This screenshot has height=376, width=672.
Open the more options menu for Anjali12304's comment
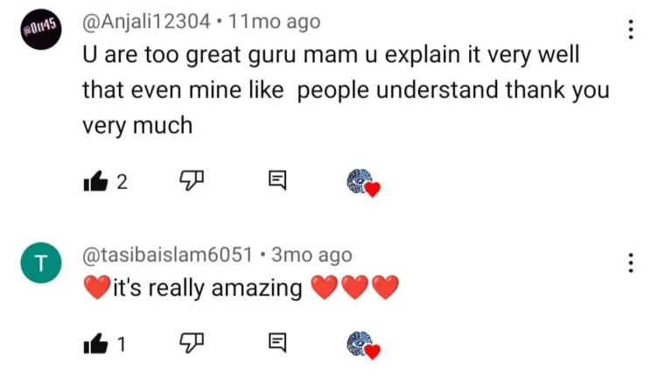(x=630, y=30)
